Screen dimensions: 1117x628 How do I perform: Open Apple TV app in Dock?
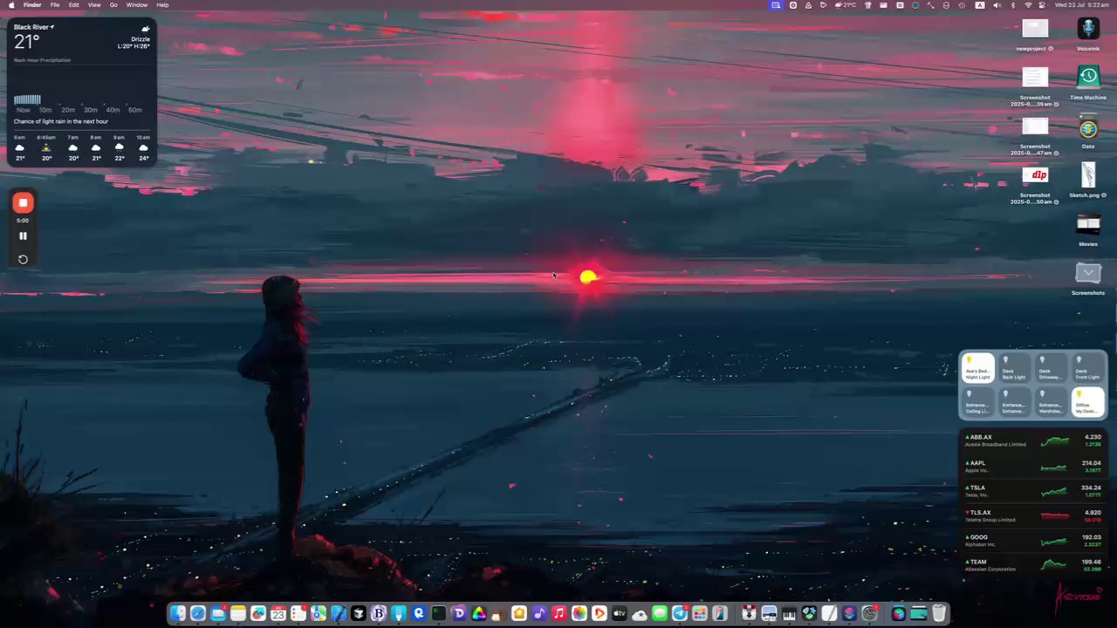coord(620,613)
